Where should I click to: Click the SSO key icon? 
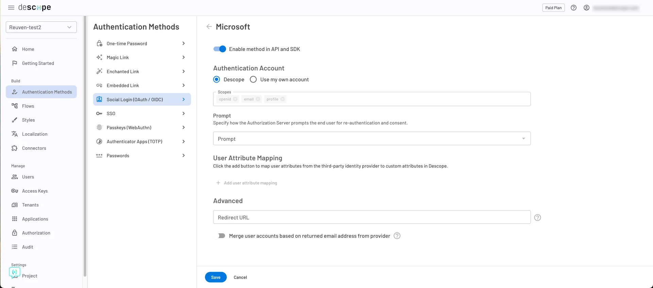point(99,113)
